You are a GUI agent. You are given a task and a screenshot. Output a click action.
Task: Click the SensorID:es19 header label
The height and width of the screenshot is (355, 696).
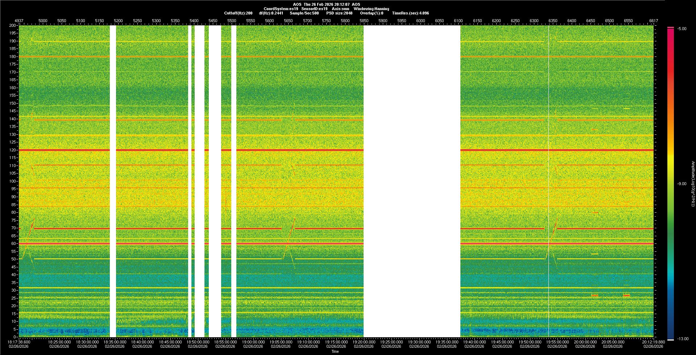click(x=314, y=9)
